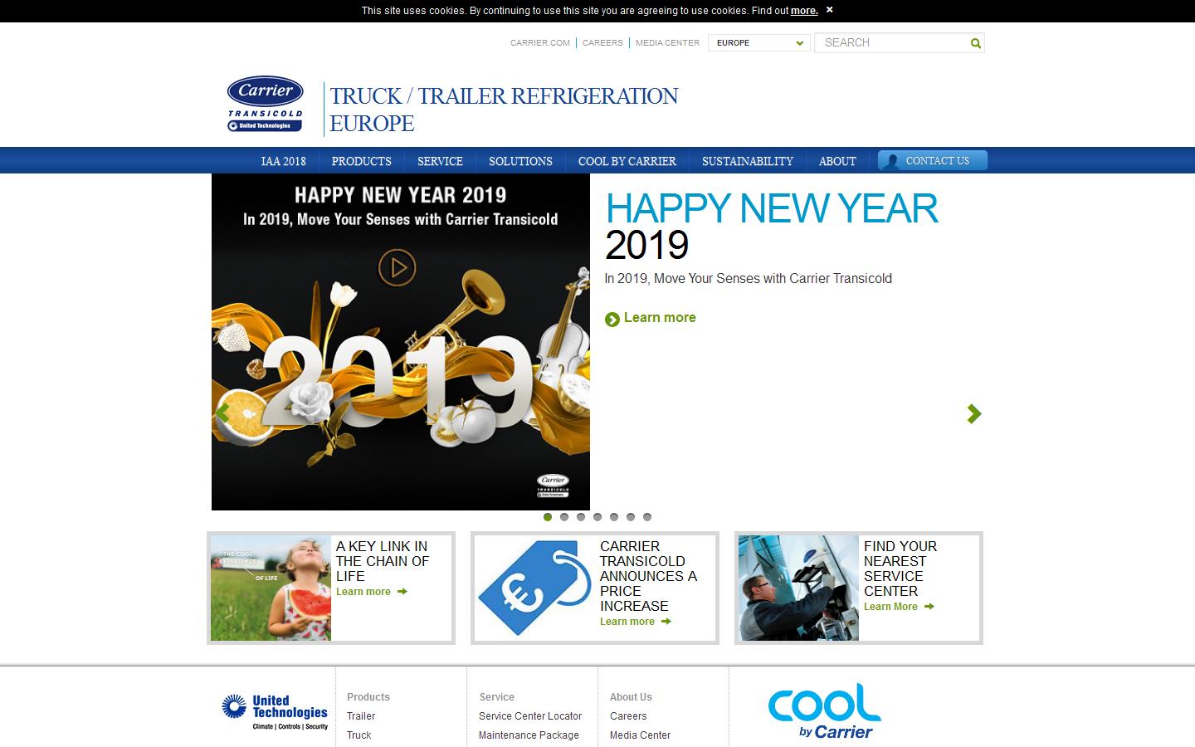Screen dimensions: 1195x747
Task: Dismiss the cookies notice with the × button
Action: pos(828,10)
